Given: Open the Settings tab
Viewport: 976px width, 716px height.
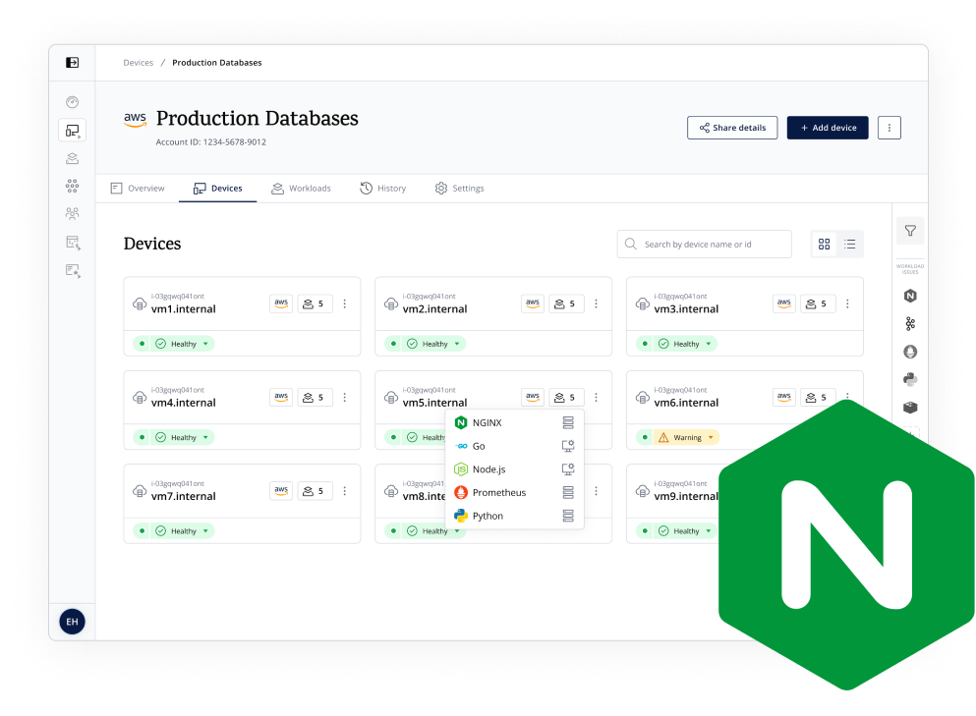Looking at the screenshot, I should [x=459, y=189].
